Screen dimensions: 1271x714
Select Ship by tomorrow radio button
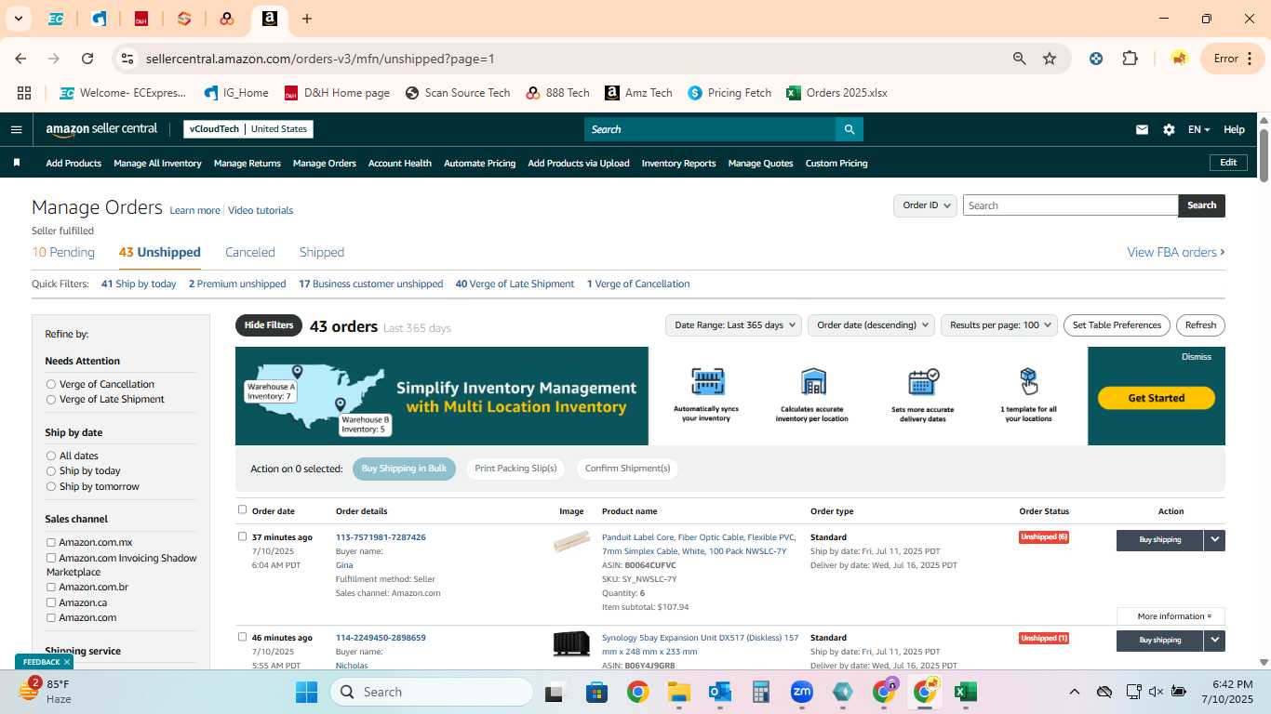point(51,486)
